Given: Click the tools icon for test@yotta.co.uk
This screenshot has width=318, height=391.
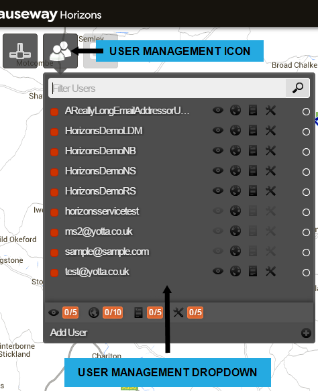Looking at the screenshot, I should tap(270, 272).
